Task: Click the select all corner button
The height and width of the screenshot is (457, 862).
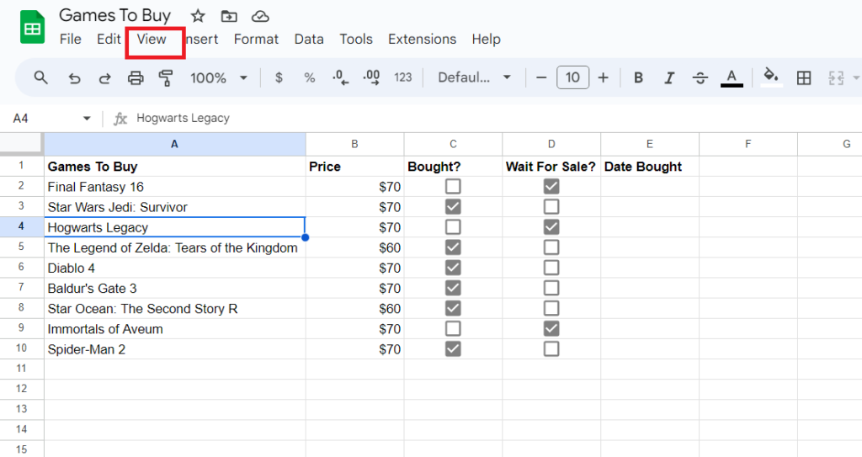Action: (21, 144)
